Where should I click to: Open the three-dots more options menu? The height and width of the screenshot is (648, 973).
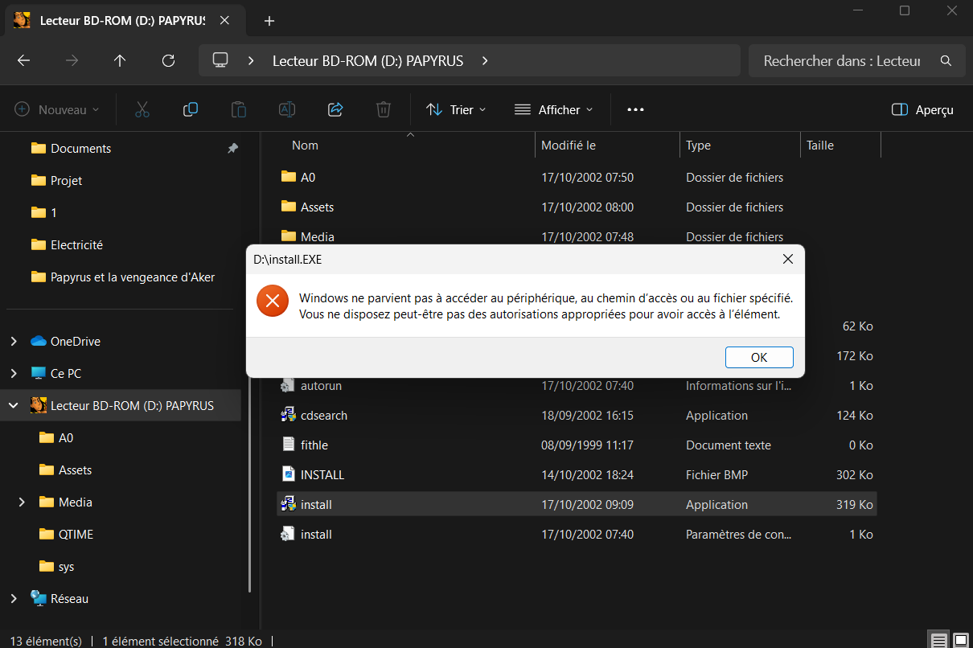click(635, 109)
